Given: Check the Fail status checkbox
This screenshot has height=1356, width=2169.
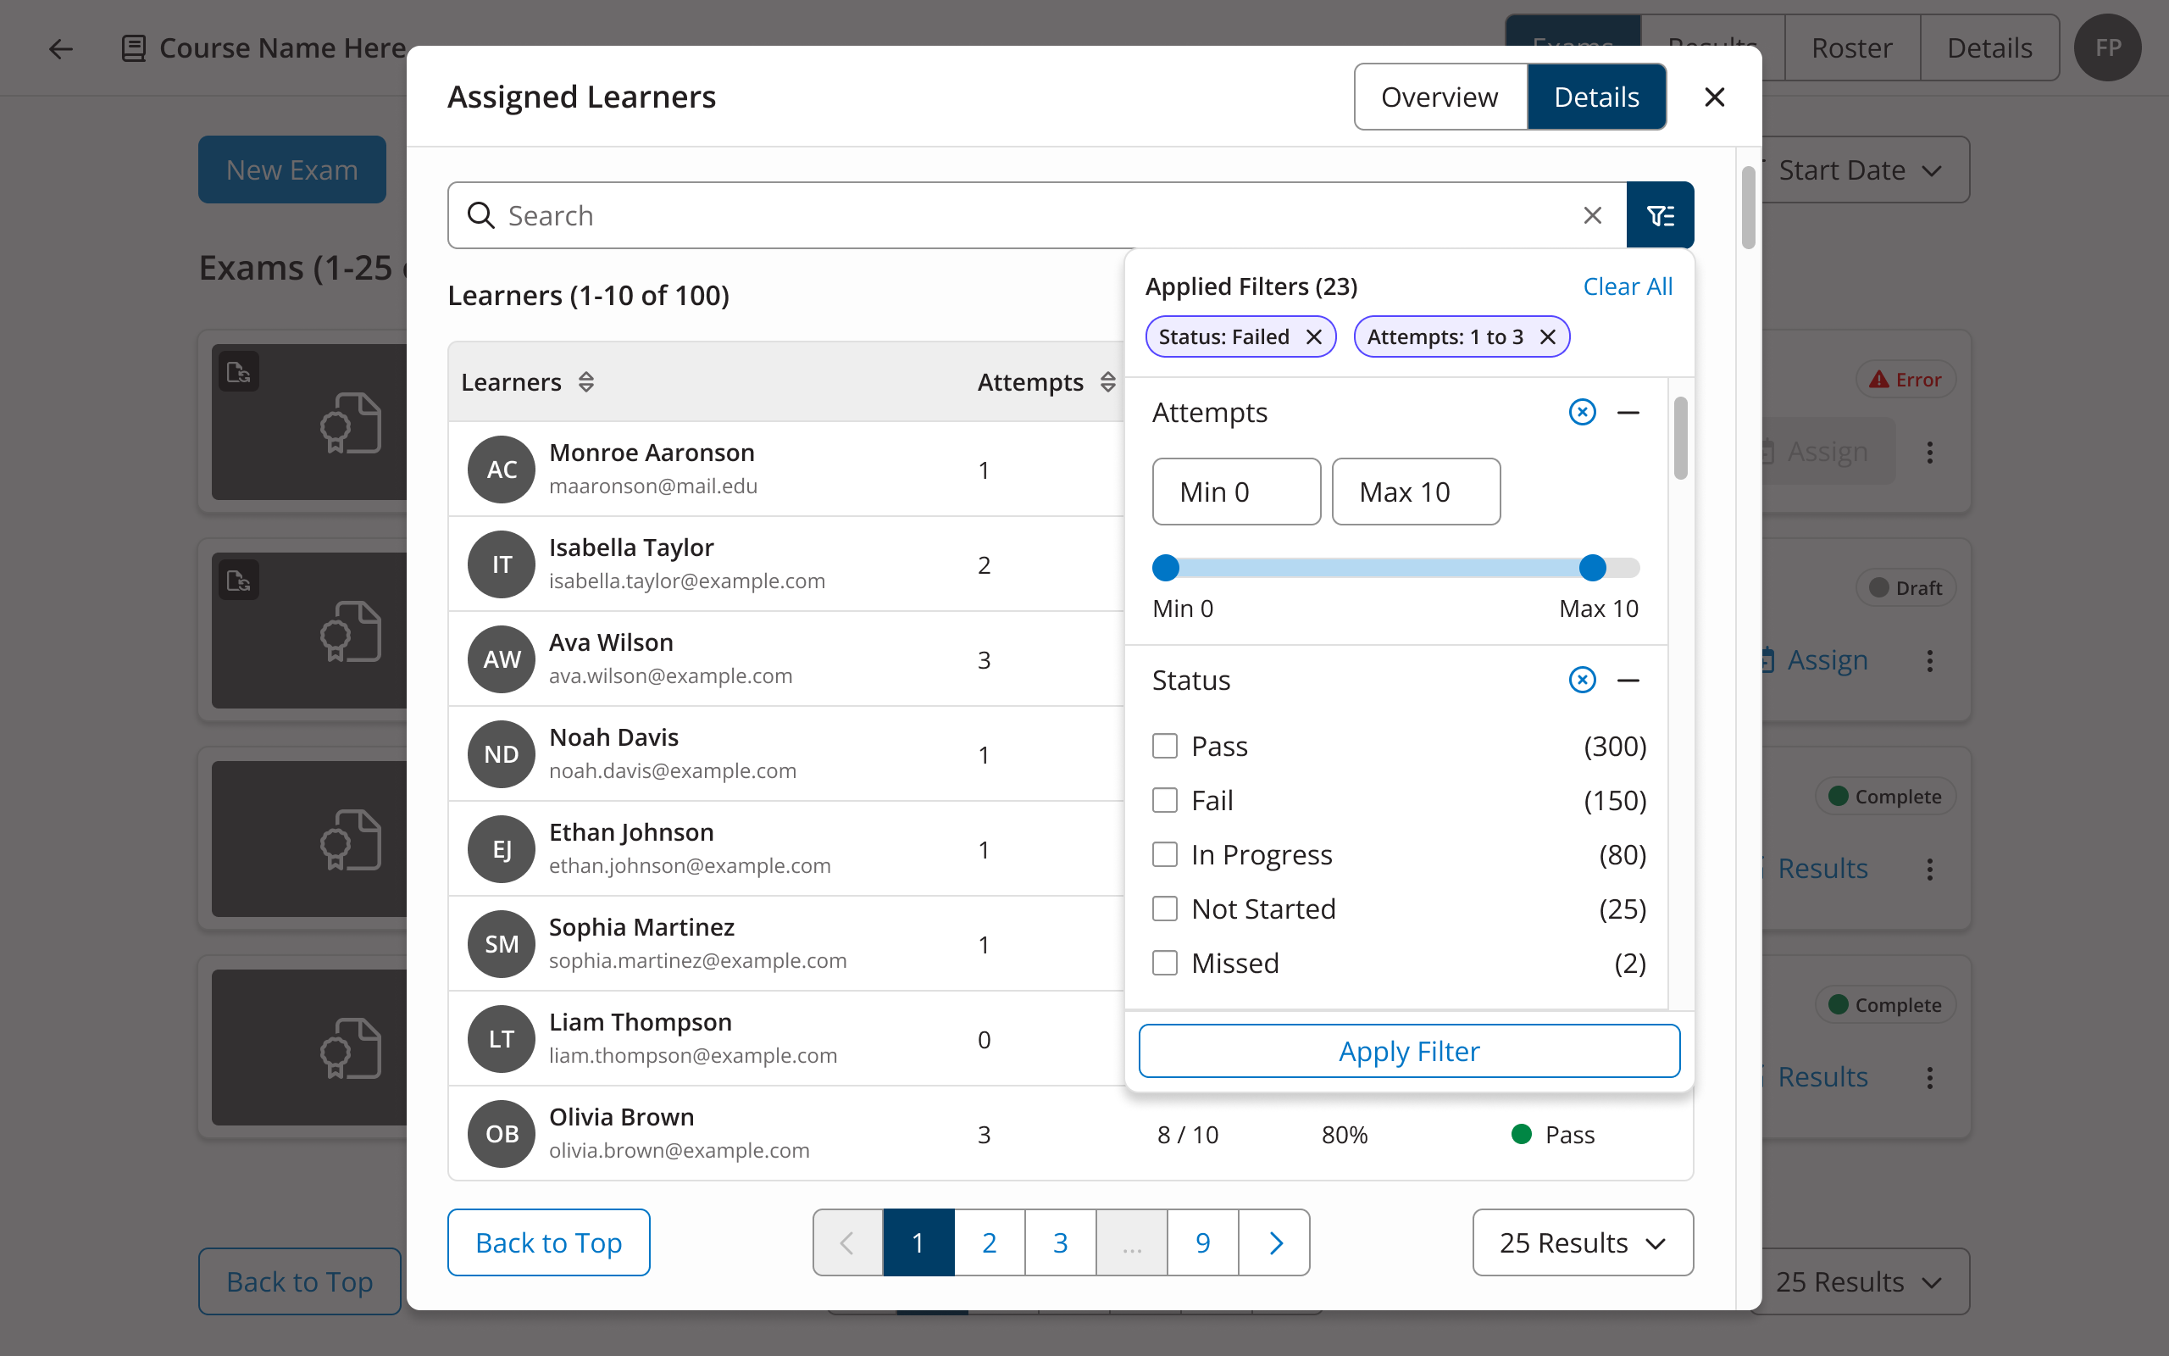Looking at the screenshot, I should point(1164,799).
